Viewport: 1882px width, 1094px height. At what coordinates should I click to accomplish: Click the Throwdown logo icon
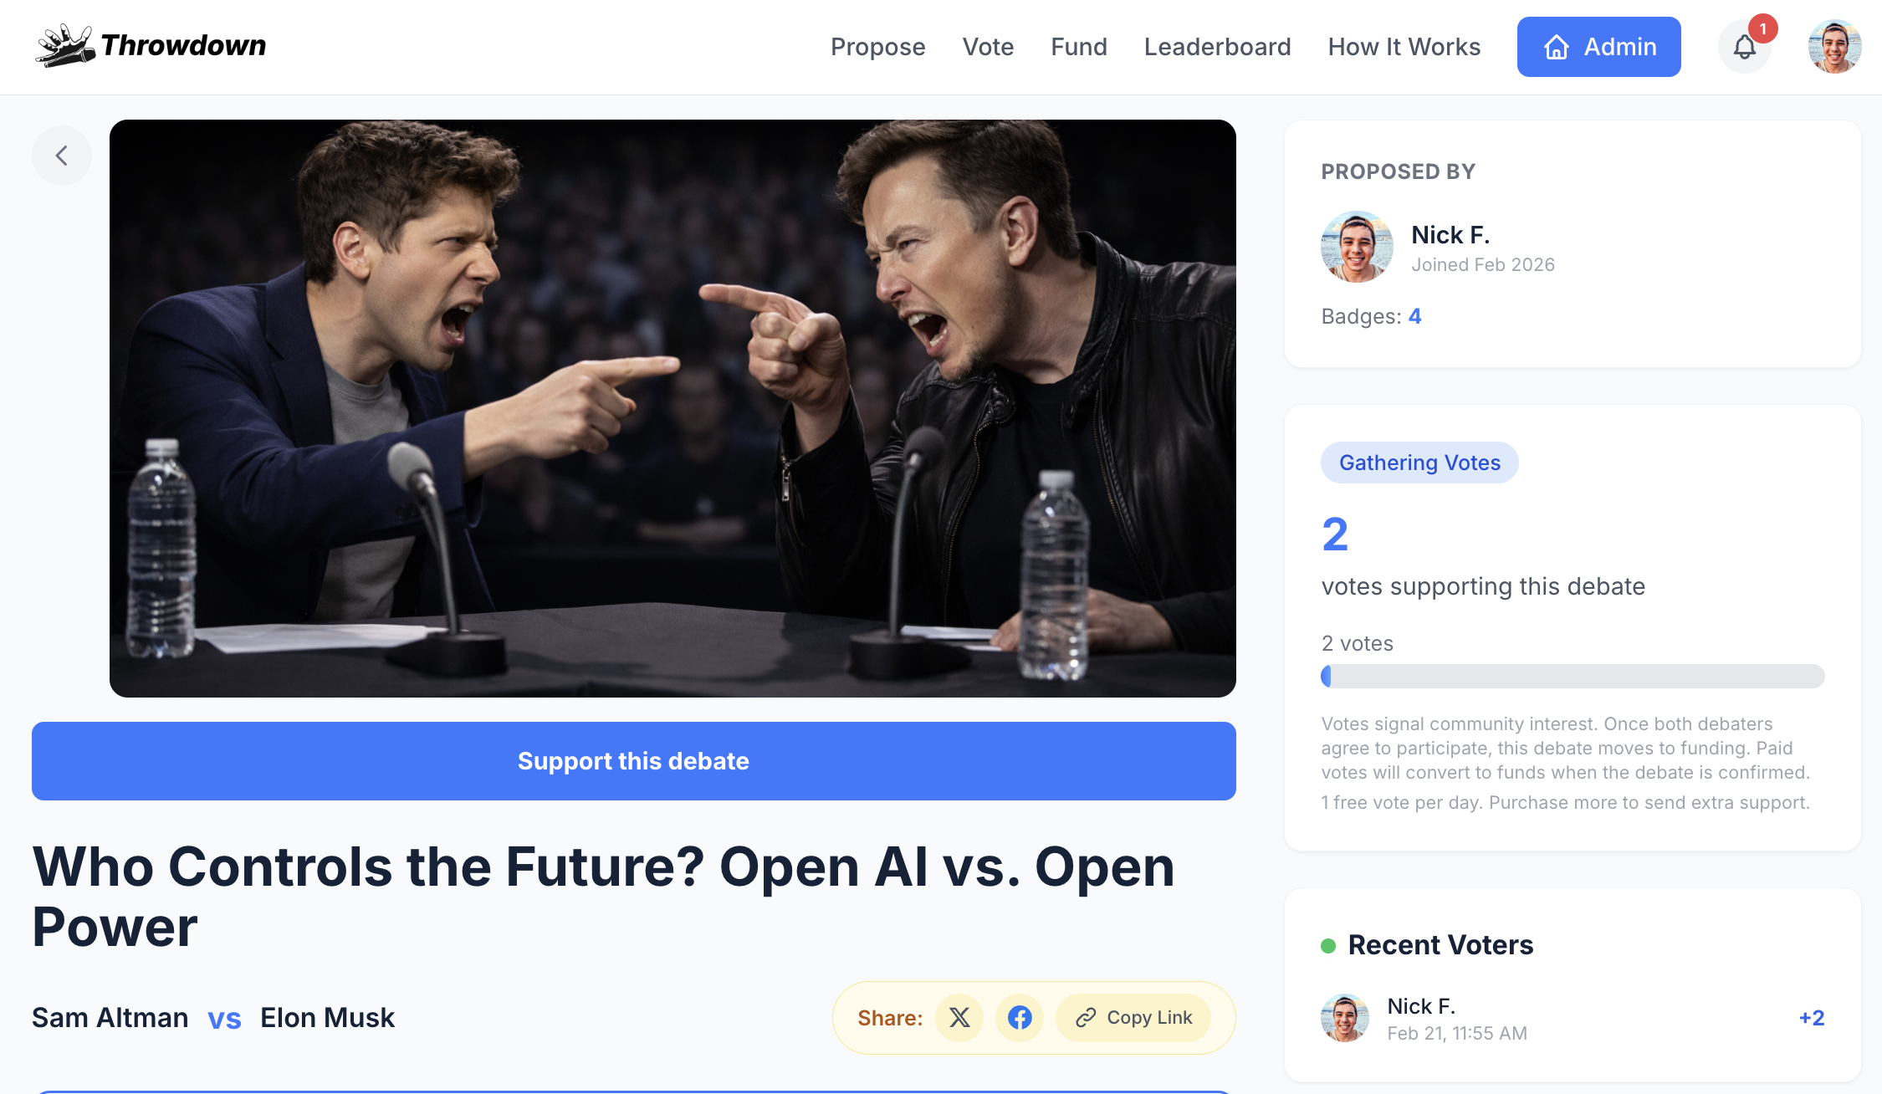64,45
